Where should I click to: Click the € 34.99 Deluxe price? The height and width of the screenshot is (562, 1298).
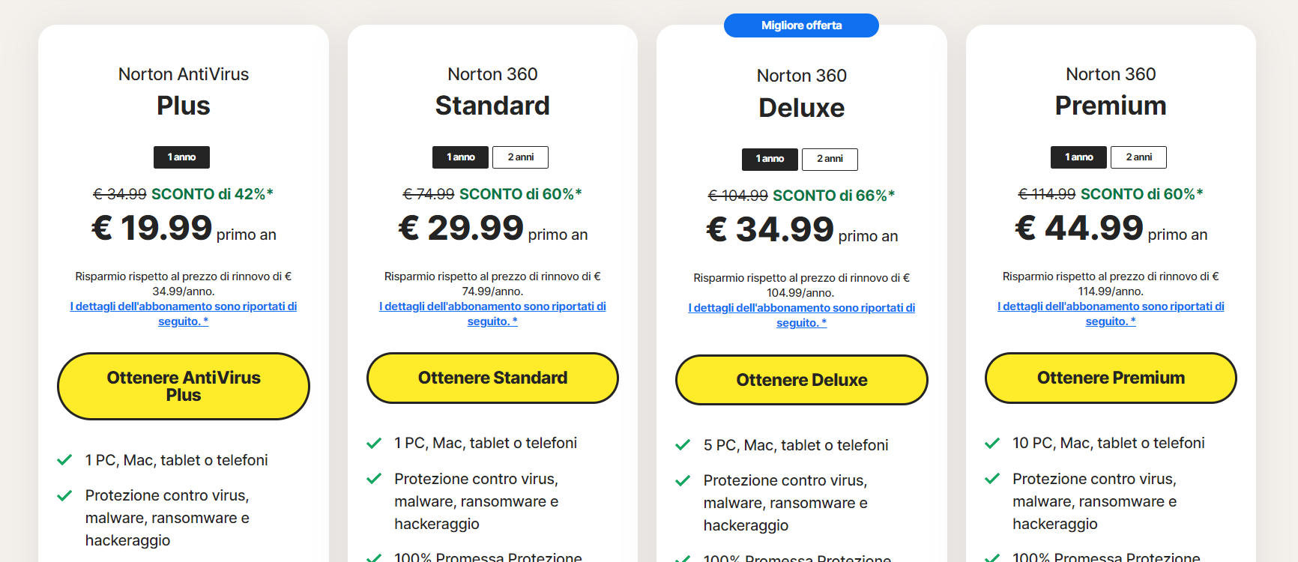click(x=770, y=229)
